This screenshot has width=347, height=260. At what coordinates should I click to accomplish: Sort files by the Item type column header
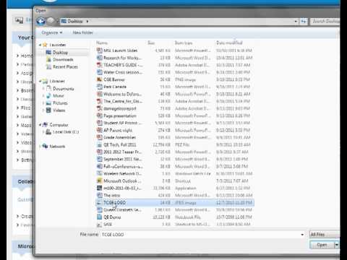[x=184, y=43]
